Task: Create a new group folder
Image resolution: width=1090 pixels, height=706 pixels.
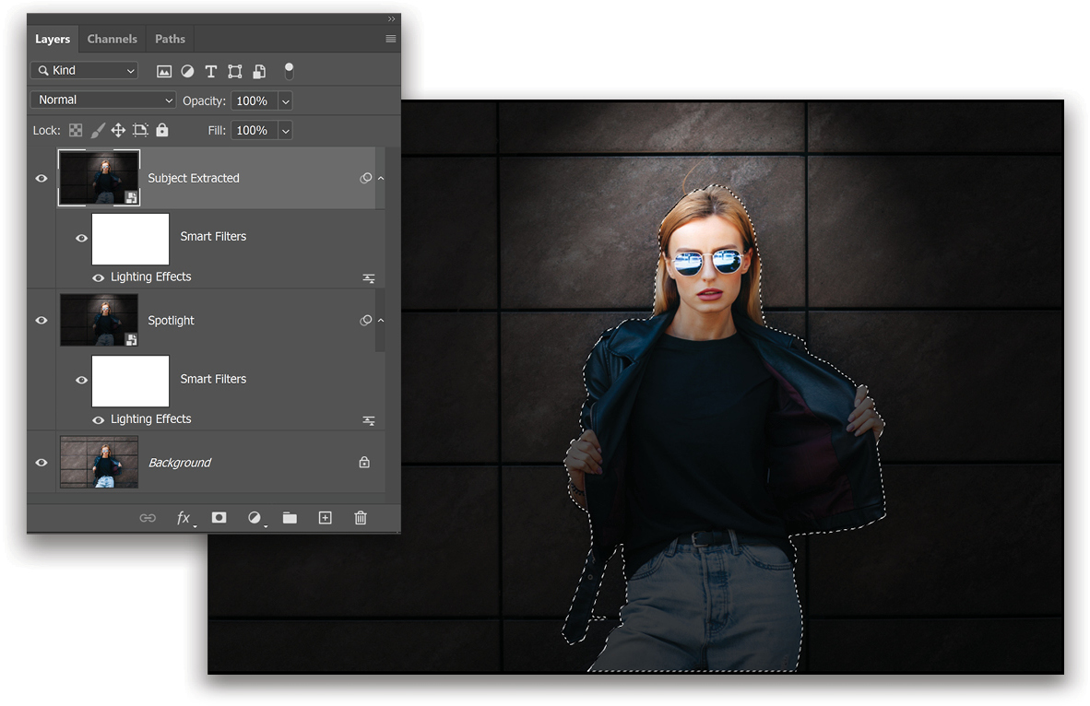Action: click(x=290, y=518)
